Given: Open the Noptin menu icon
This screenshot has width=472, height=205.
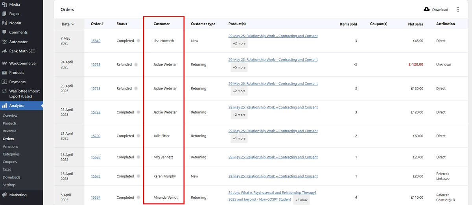Looking at the screenshot, I should pos(4,23).
